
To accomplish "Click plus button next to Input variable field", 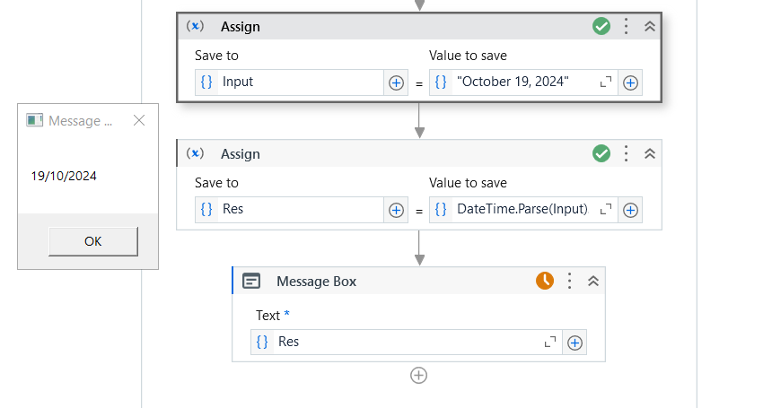I will coord(396,82).
